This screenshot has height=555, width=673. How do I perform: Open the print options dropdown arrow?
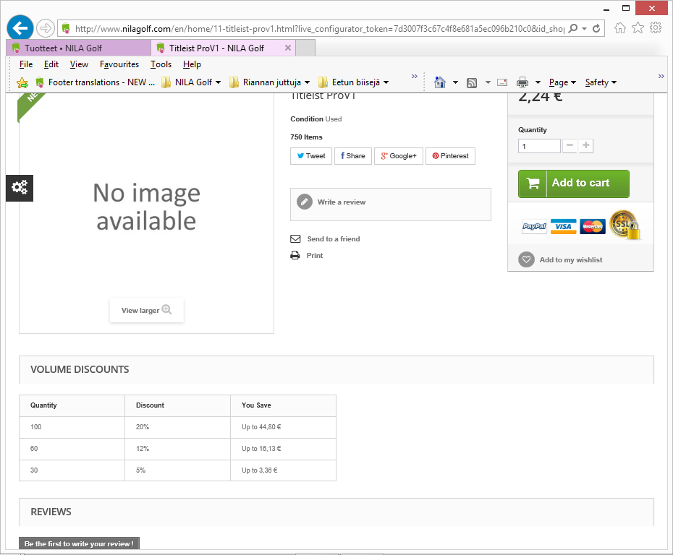[x=538, y=82]
